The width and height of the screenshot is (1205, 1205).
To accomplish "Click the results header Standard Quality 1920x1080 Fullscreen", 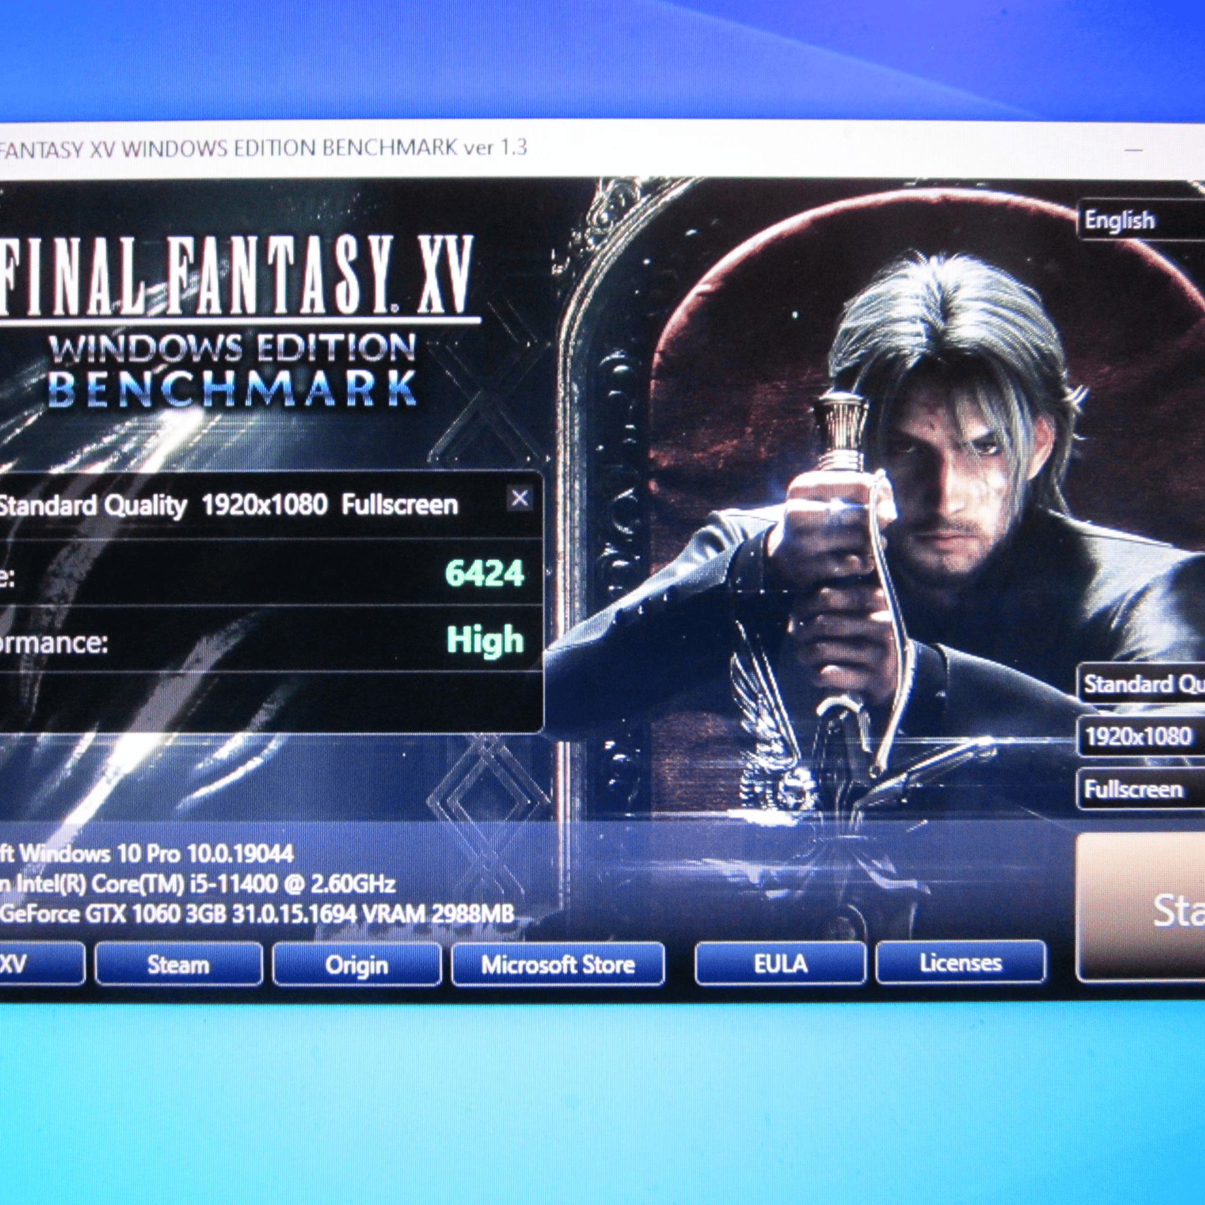I will point(228,505).
